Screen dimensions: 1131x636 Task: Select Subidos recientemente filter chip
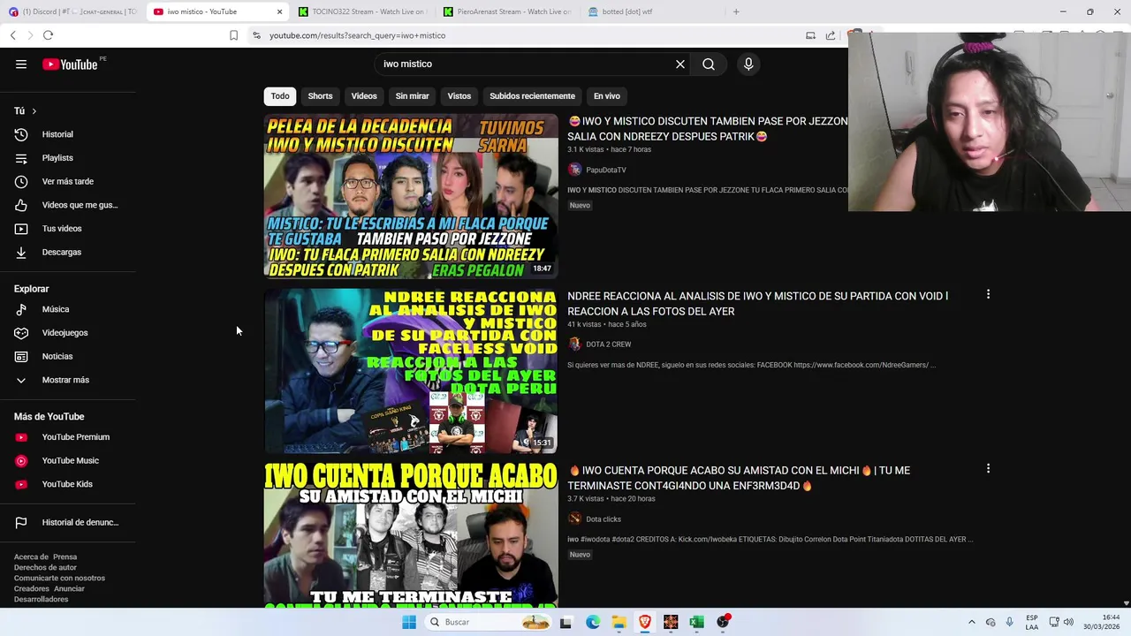[x=532, y=96]
